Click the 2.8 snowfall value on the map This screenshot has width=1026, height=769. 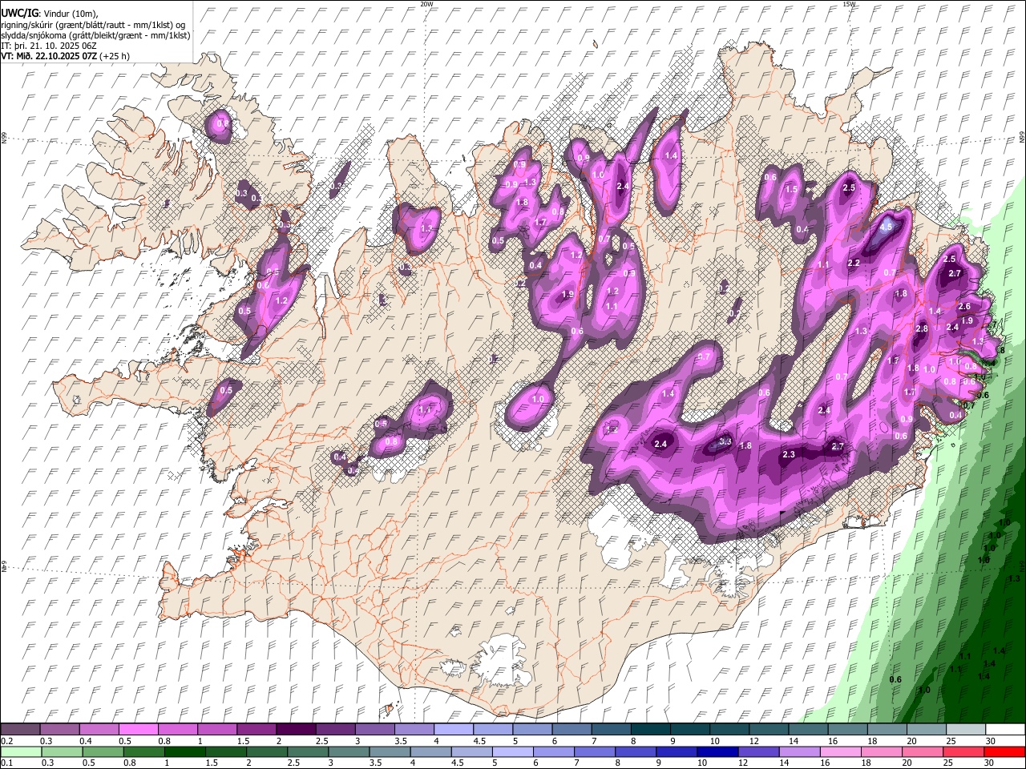pos(922,328)
